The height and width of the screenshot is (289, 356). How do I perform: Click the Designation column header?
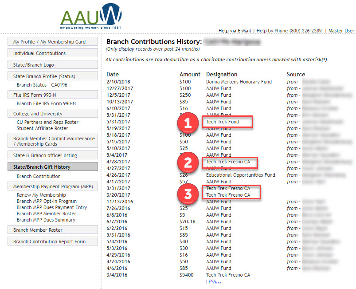coord(222,74)
